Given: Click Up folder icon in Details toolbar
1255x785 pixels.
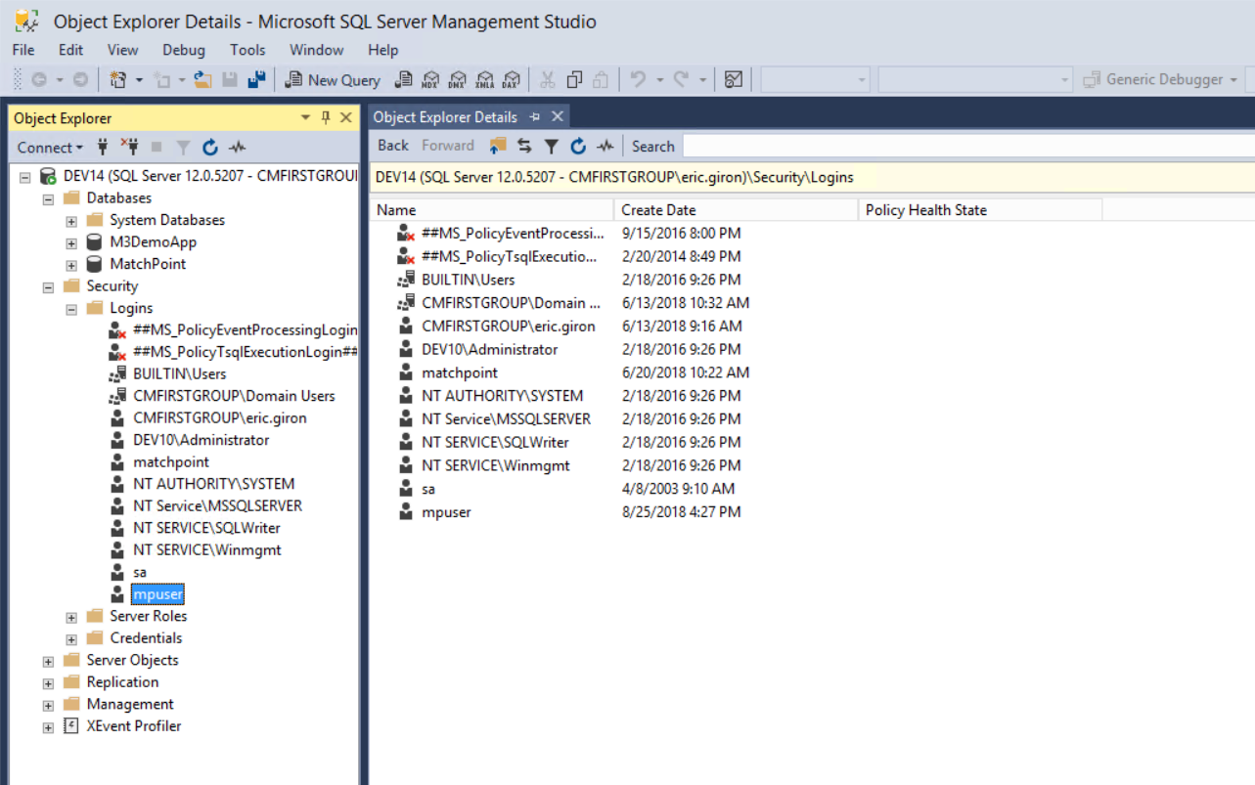Looking at the screenshot, I should click(498, 146).
